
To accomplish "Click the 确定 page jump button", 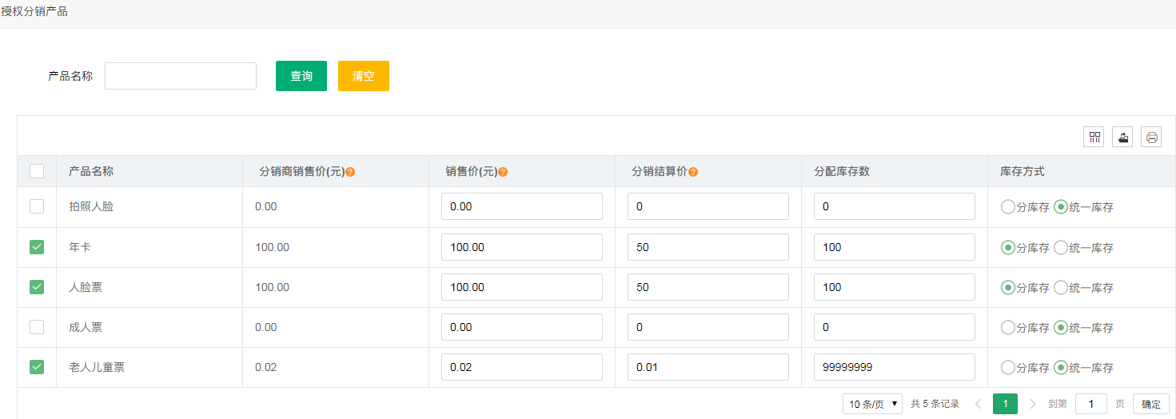I will (1151, 404).
